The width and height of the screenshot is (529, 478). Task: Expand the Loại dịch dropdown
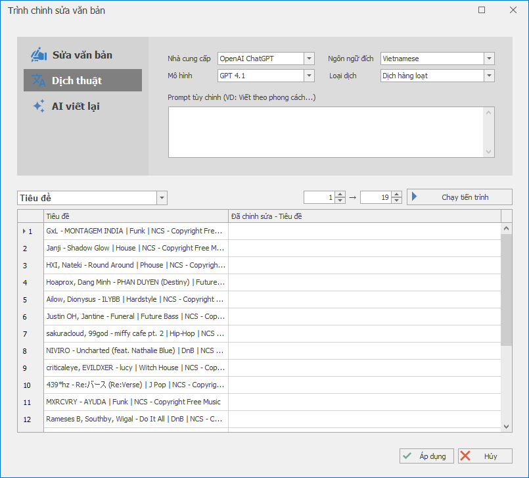coord(489,76)
